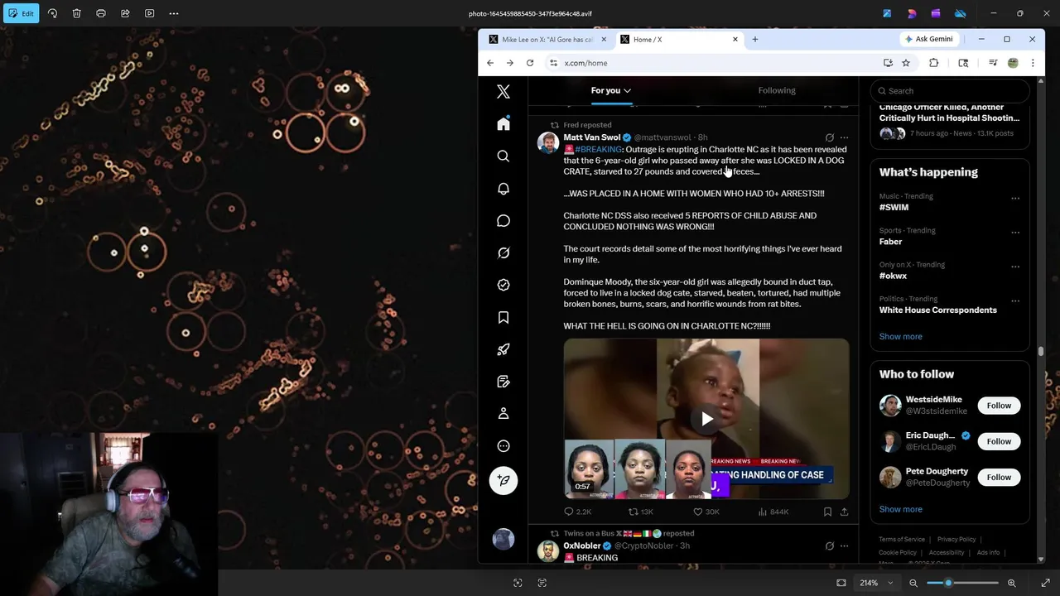This screenshot has height=596, width=1060.
Task: Open zoom percentage 214% dropdown in Photos
Action: (876, 583)
